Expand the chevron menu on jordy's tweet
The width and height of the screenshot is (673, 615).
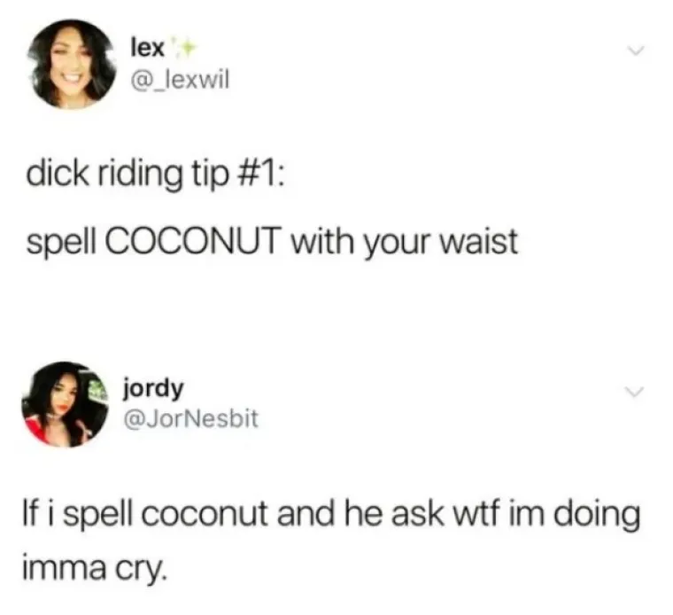pyautogui.click(x=634, y=392)
